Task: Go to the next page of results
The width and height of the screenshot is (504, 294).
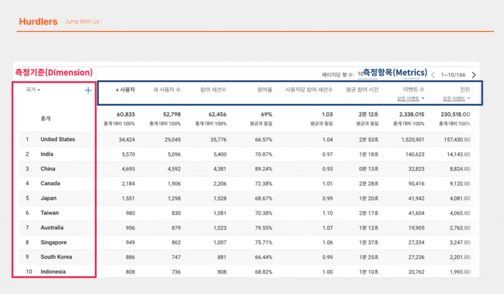Action: click(x=473, y=75)
